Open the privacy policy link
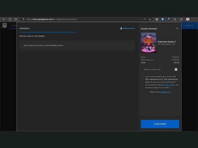Image resolution: width=198 pixels, height=148 pixels. 169,85
